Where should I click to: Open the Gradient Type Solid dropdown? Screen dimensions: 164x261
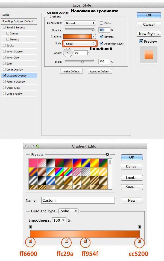pyautogui.click(x=68, y=211)
